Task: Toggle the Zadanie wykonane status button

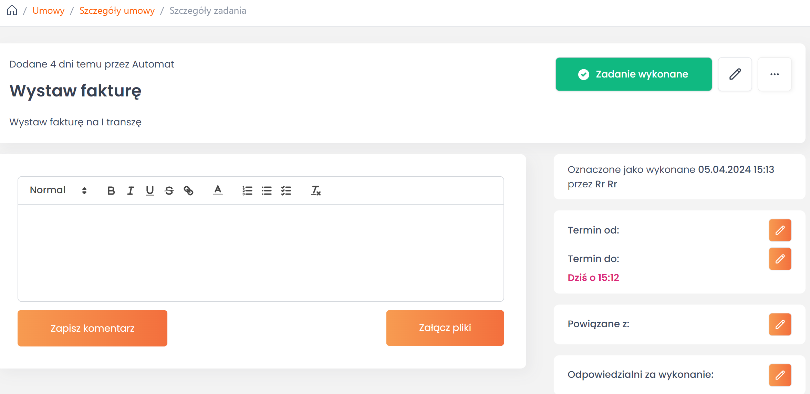Action: (633, 74)
